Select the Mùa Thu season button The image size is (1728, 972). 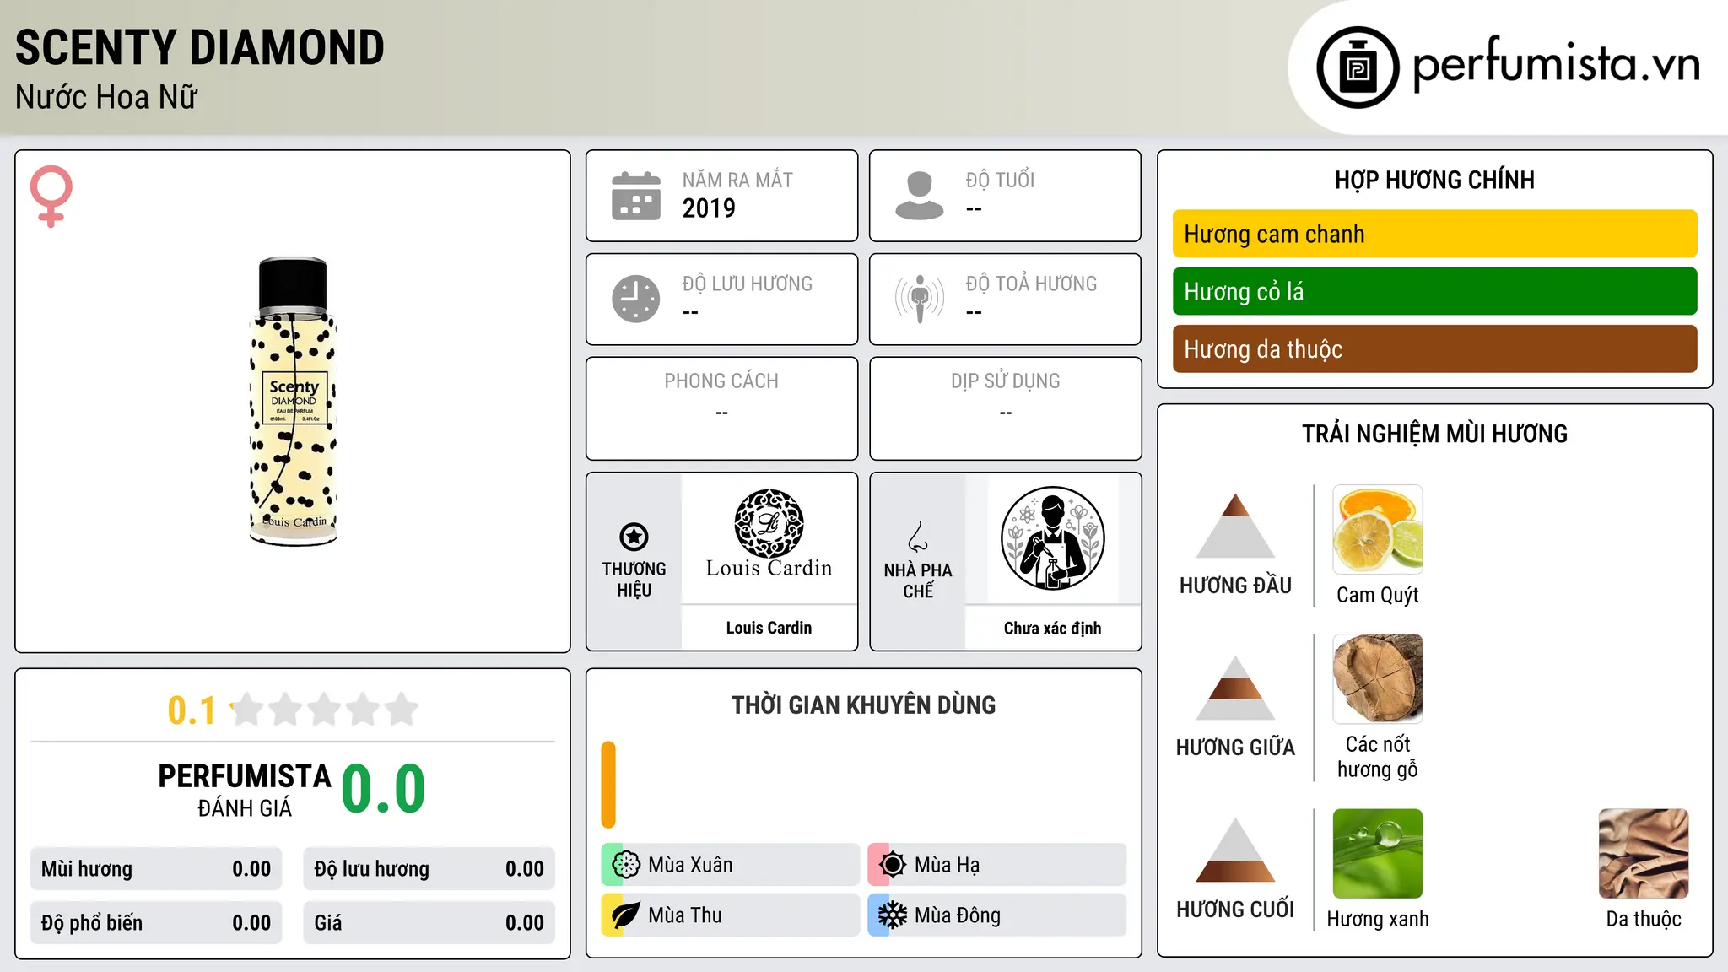tap(731, 915)
